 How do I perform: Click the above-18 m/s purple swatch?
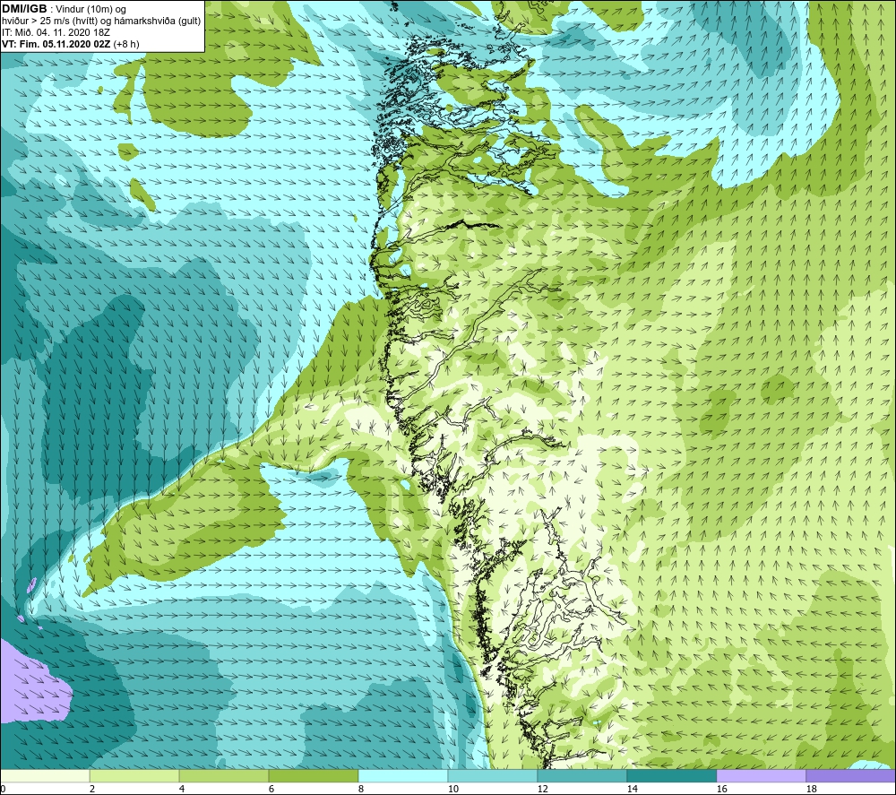click(x=850, y=776)
